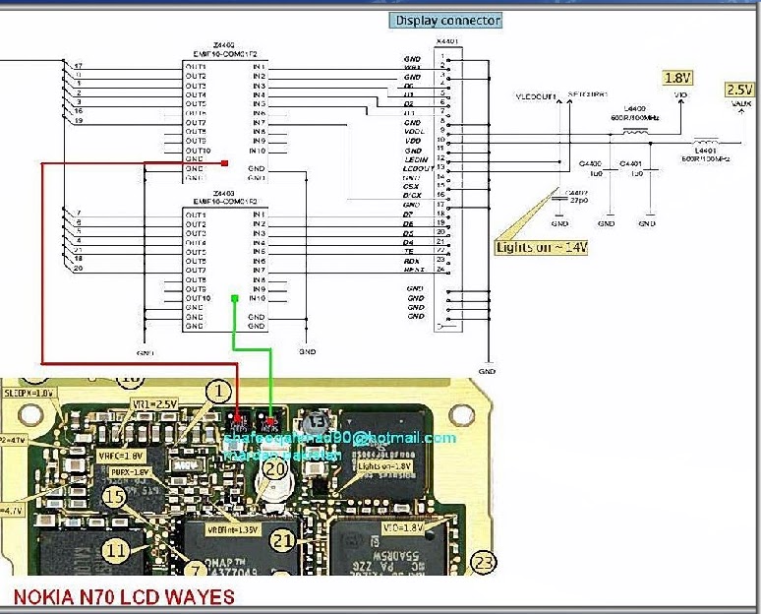The width and height of the screenshot is (761, 614).
Task: Click the OUT10 pin on chip Z4400
Action: point(198,151)
